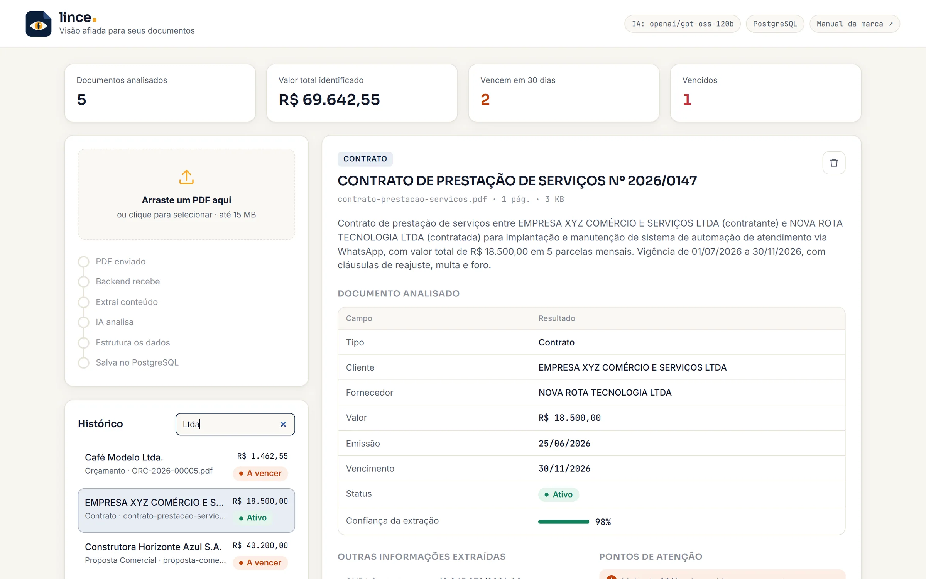Screen dimensions: 926x579
Task: Click the CONTRATO type badge
Action: click(365, 159)
